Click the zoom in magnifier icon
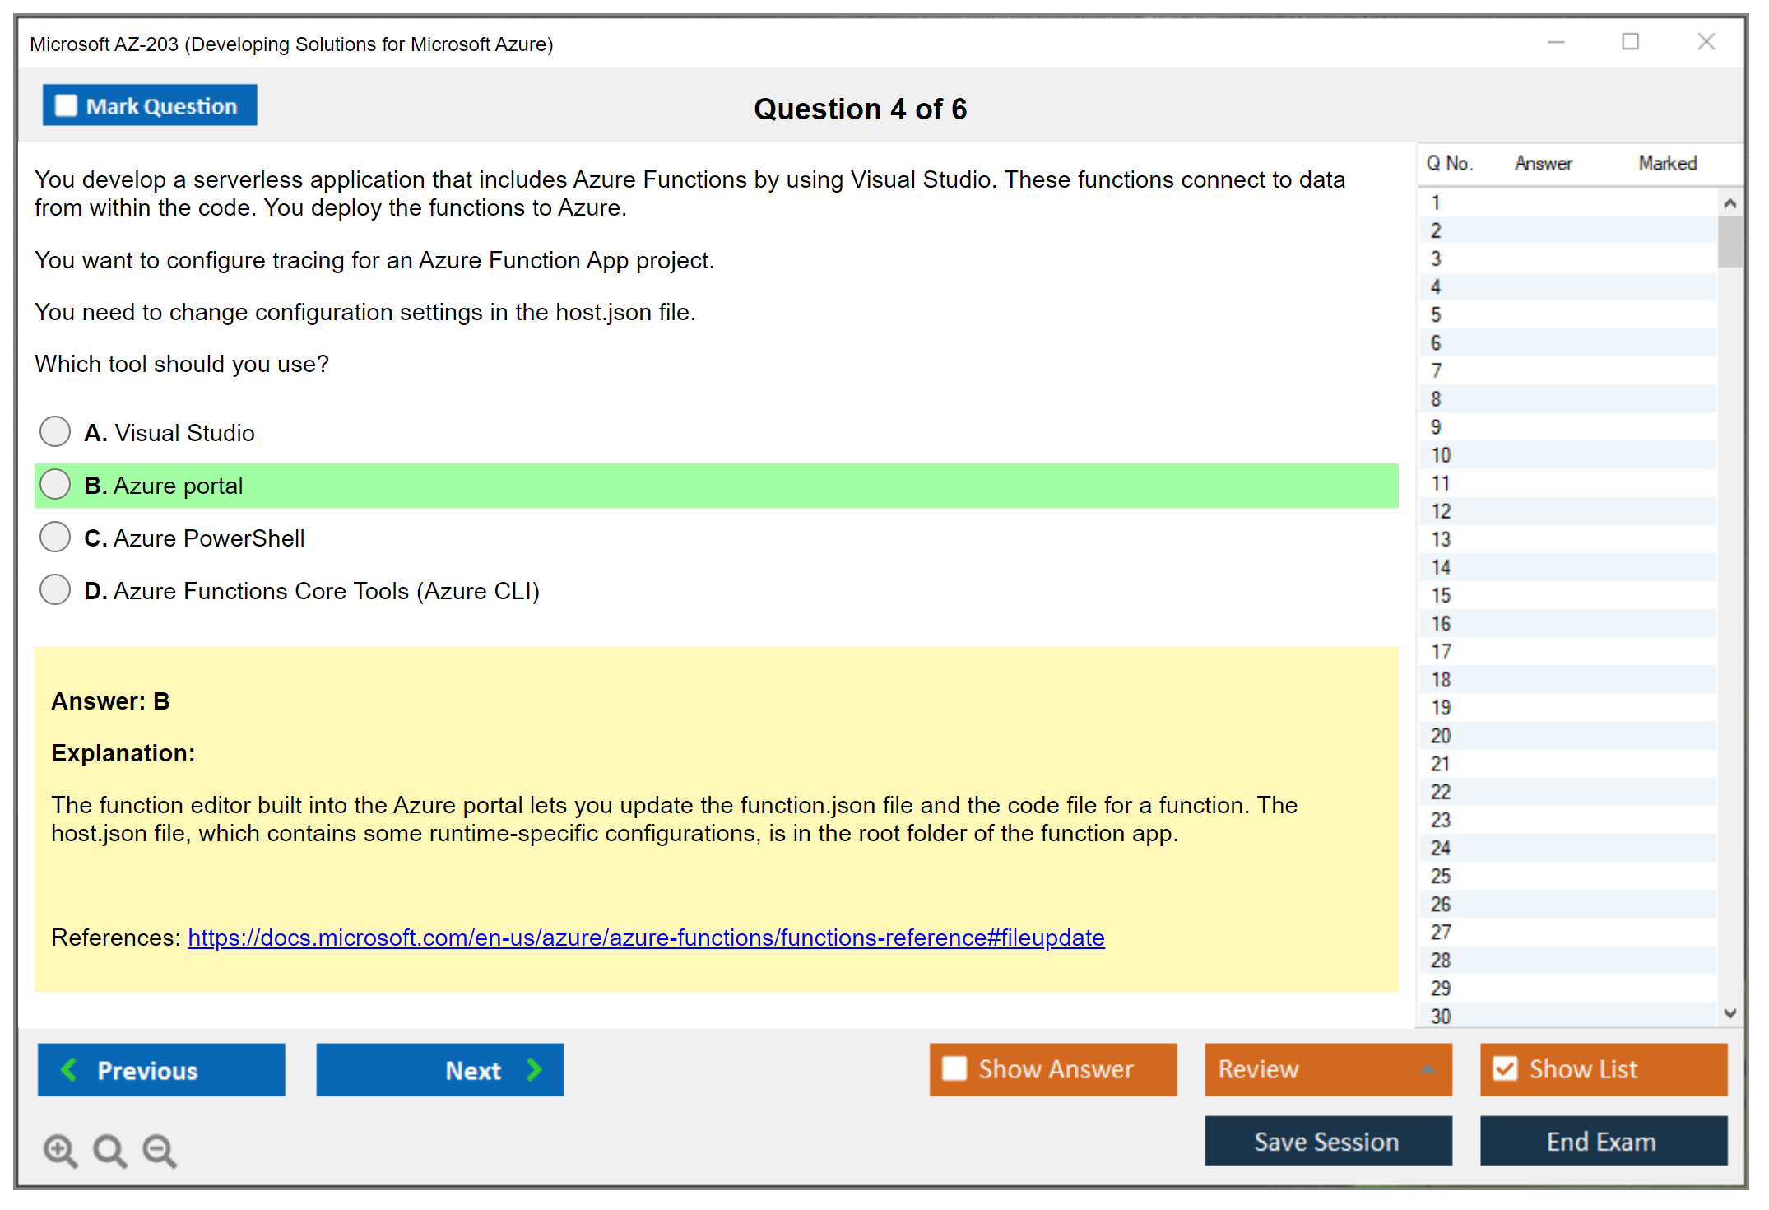This screenshot has width=1769, height=1210. pyautogui.click(x=60, y=1150)
